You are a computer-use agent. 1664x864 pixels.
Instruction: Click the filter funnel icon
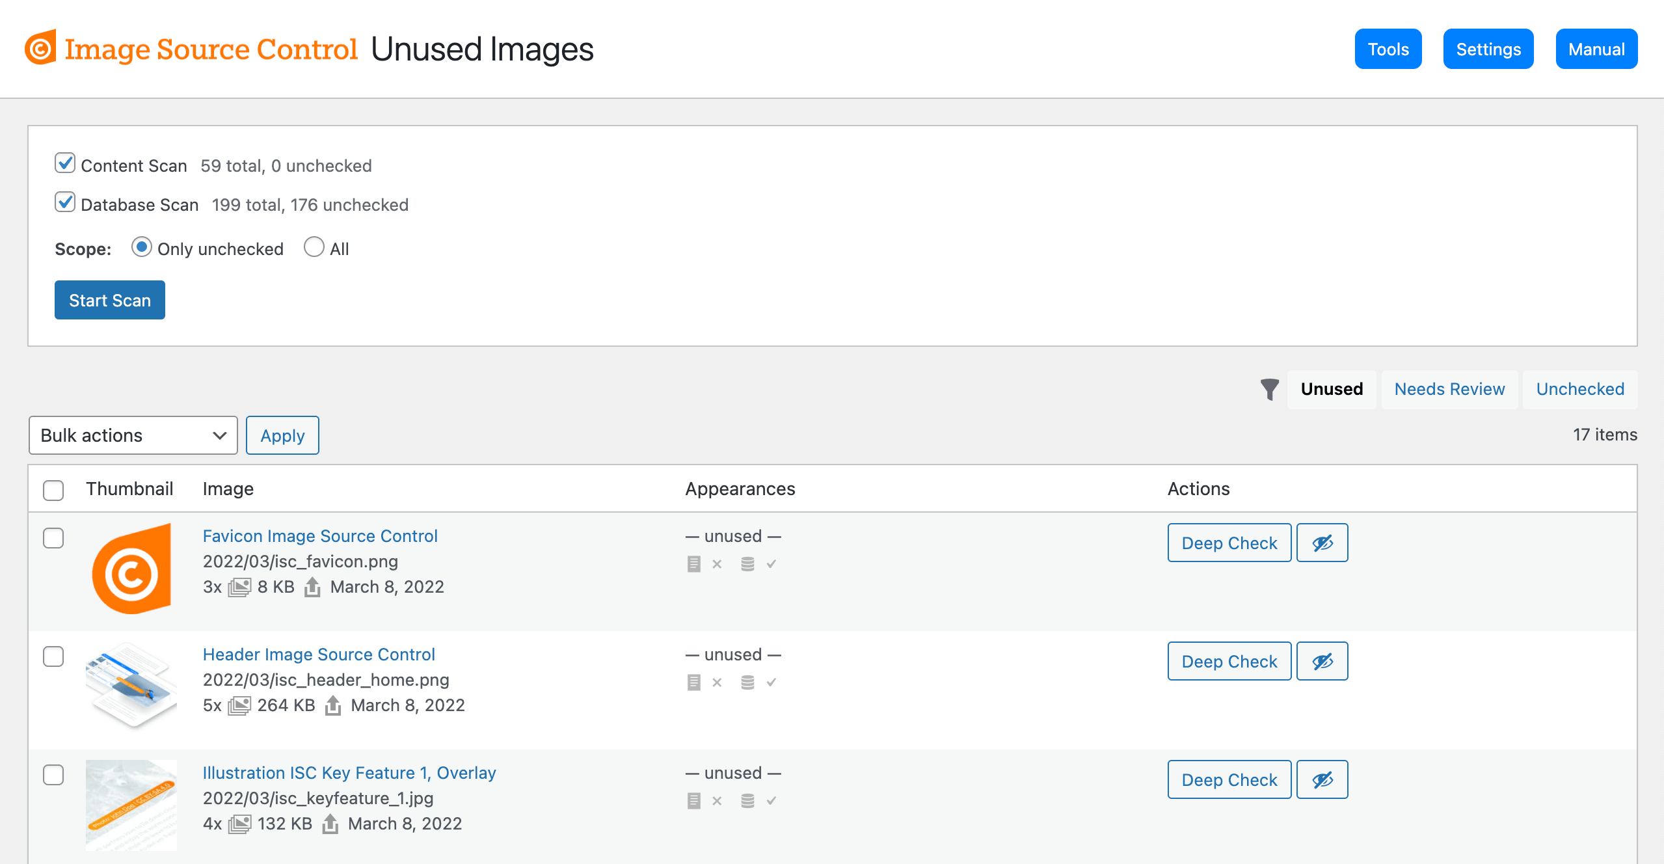coord(1269,389)
